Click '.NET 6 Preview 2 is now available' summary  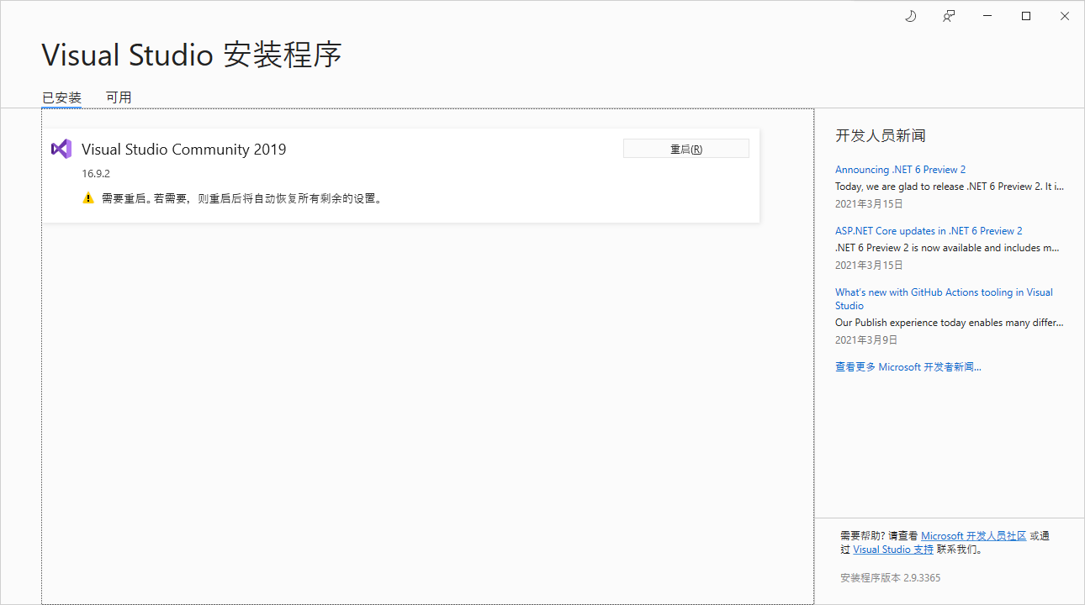(948, 248)
